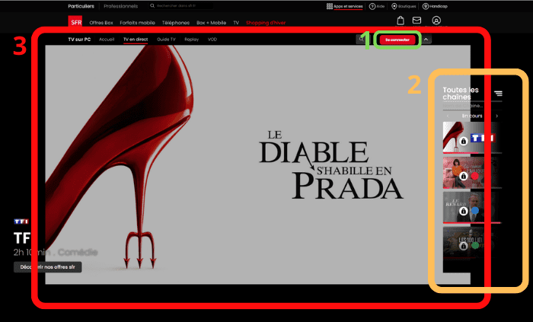Open the Téléphones menu
This screenshot has height=322, width=533.
176,23
